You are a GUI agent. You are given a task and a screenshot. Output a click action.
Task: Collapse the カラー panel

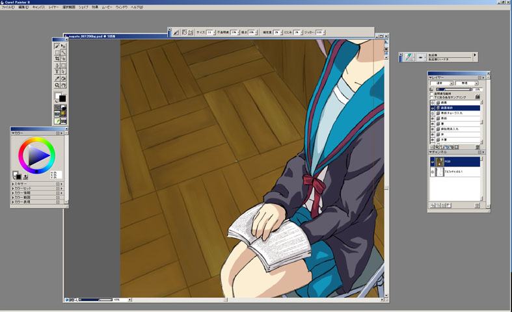(13, 133)
